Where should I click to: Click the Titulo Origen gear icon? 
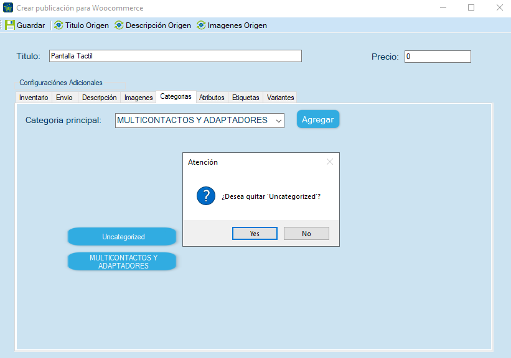click(x=59, y=25)
